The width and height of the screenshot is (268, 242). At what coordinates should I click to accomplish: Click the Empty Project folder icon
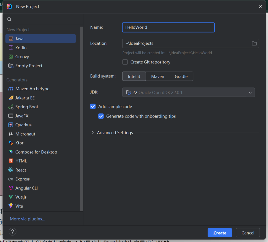tap(11, 66)
